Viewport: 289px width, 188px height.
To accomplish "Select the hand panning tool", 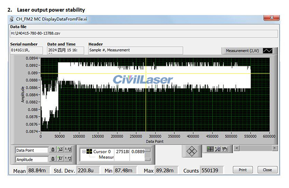I will pos(225,149).
